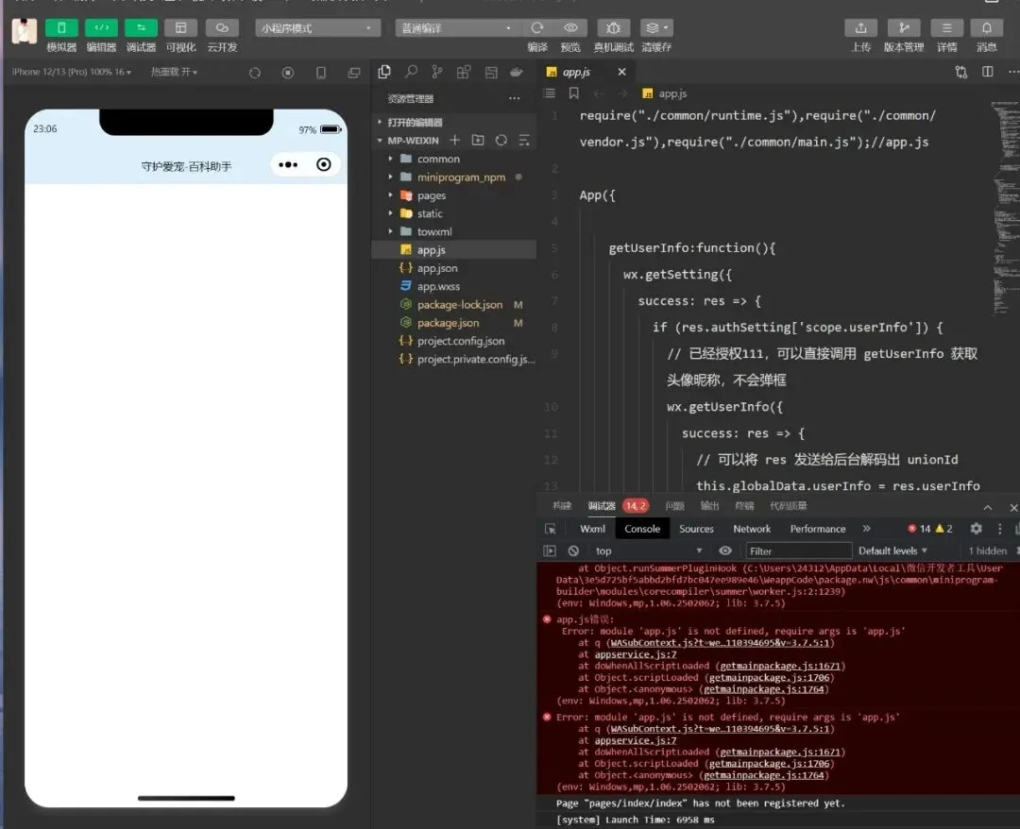Open the hot reload dropdown
This screenshot has width=1020, height=829.
174,72
